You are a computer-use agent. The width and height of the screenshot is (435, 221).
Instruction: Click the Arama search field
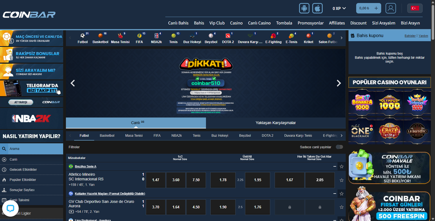tap(32, 149)
